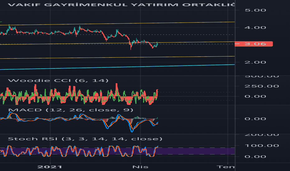Screen dimensions: 290x171
Task: Click the 0.00 value on MACD axis
Action: coord(255,119)
